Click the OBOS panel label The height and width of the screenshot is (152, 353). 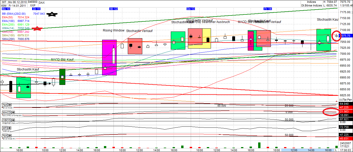point(7,121)
